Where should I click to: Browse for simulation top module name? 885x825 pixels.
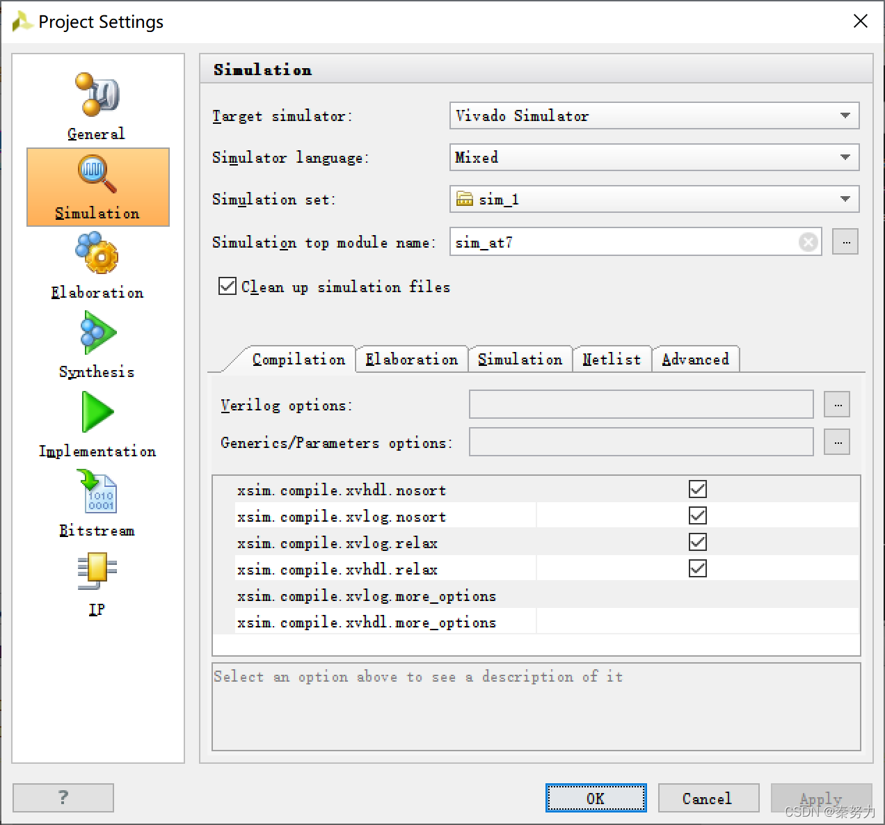click(x=845, y=242)
